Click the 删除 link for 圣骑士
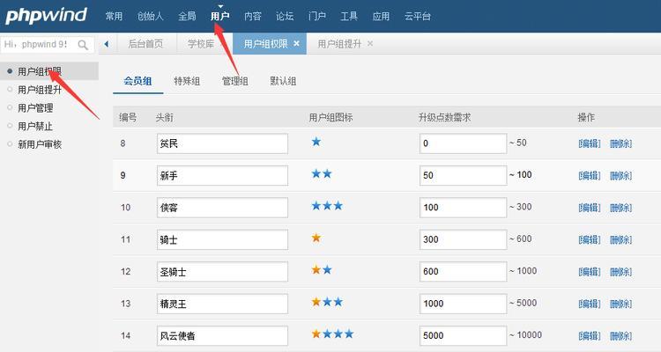The height and width of the screenshot is (352, 661). (x=621, y=272)
